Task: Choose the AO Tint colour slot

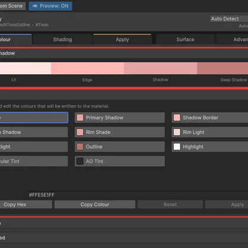Action: (120, 161)
